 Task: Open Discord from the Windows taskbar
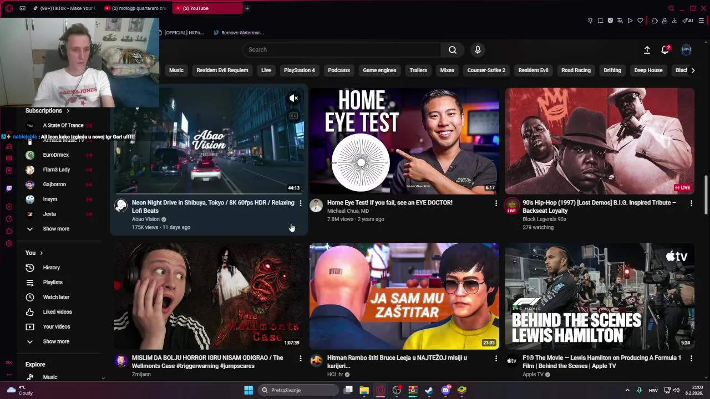(445, 390)
